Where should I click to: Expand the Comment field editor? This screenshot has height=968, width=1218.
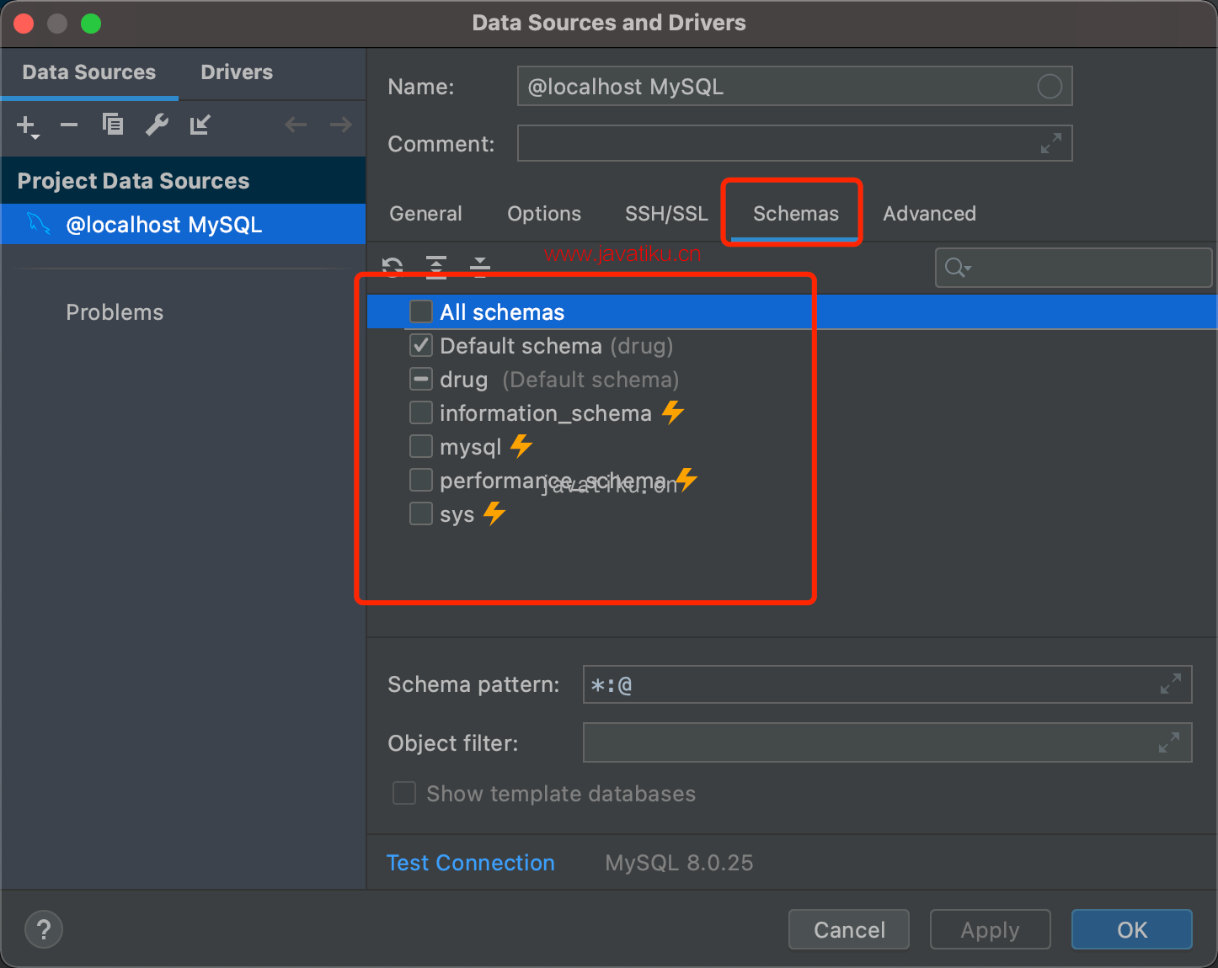[x=1050, y=144]
